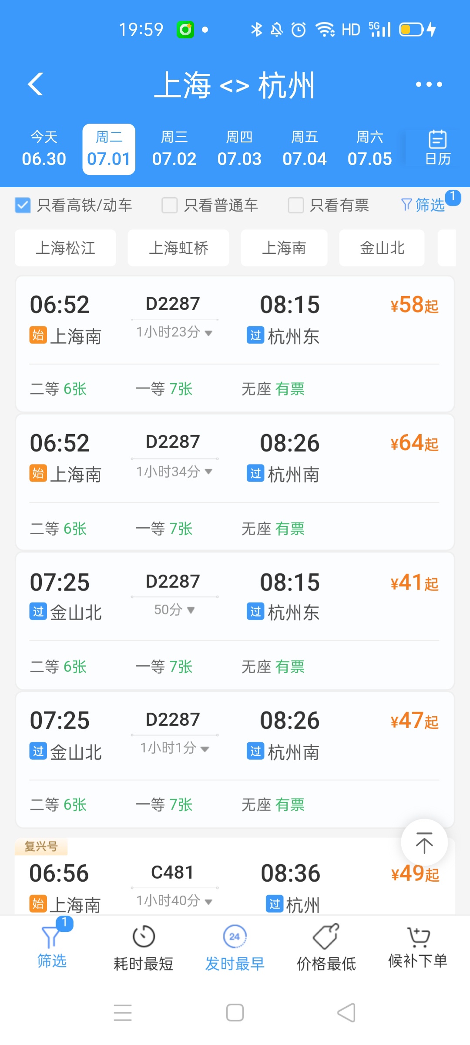
Task: Enable 只看有票 checkbox
Action: click(x=295, y=205)
